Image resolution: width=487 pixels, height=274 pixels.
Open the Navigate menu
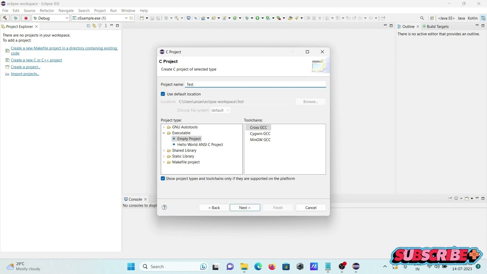[66, 10]
